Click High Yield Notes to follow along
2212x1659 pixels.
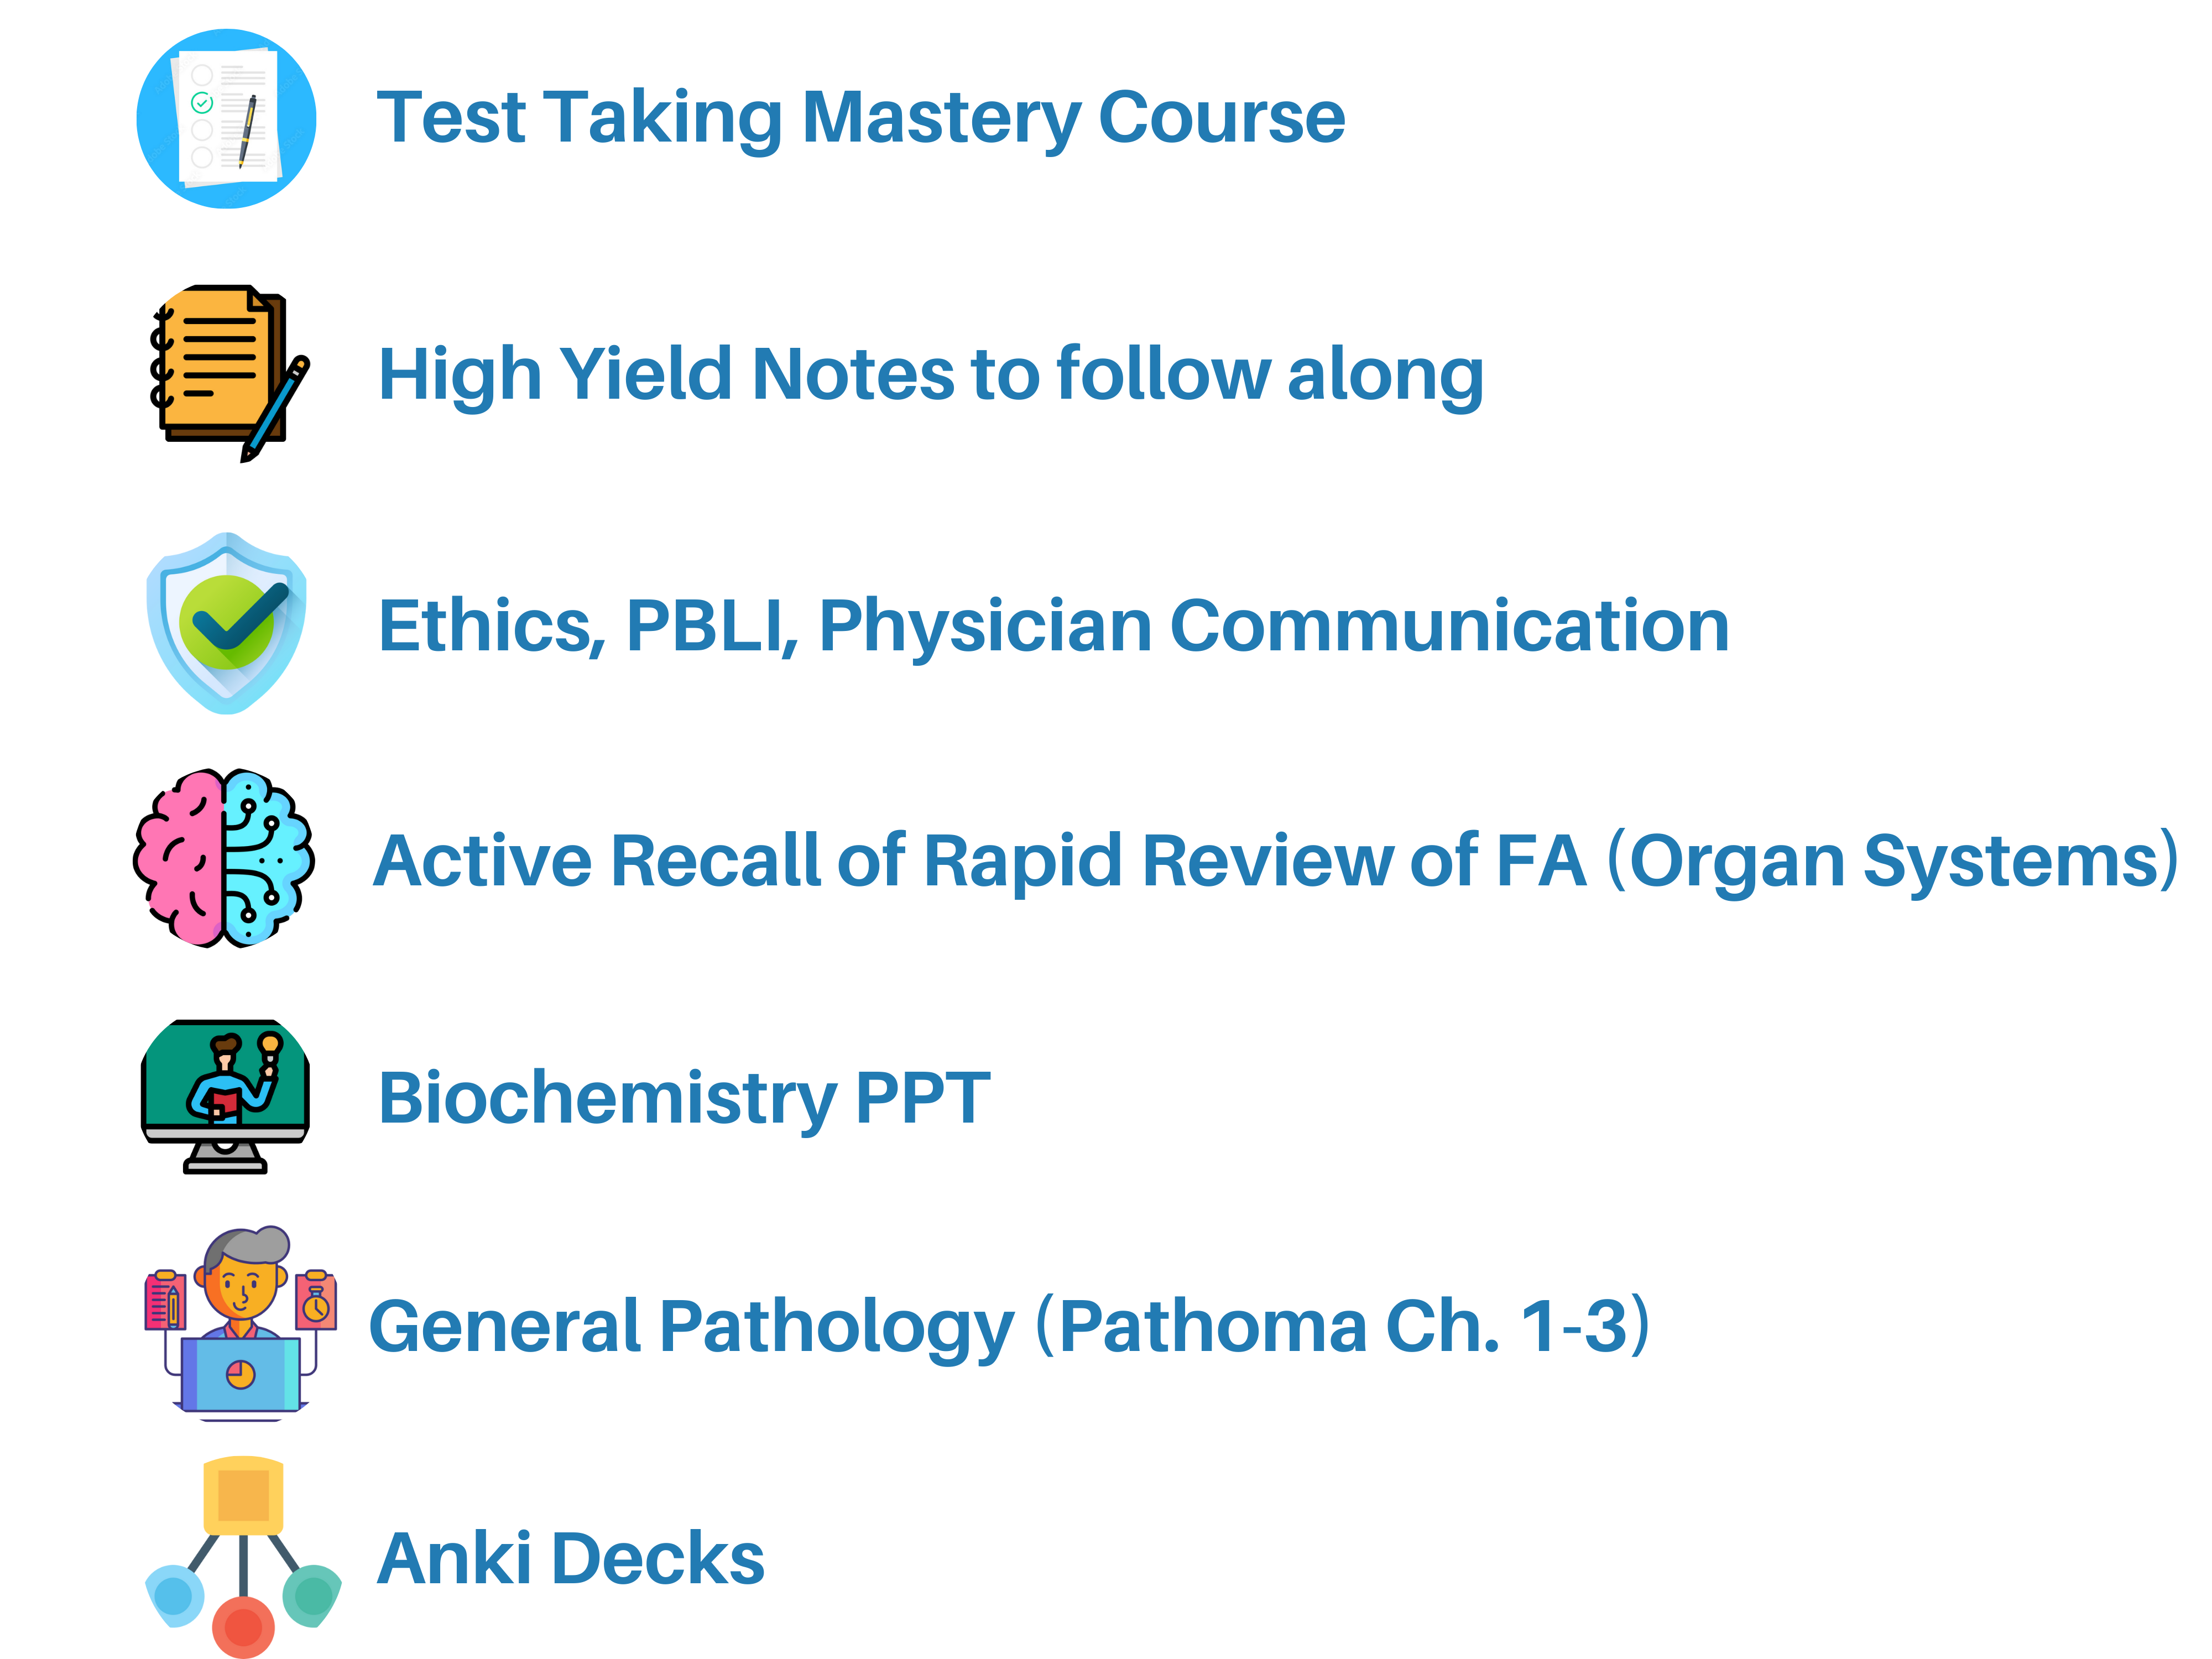click(931, 375)
